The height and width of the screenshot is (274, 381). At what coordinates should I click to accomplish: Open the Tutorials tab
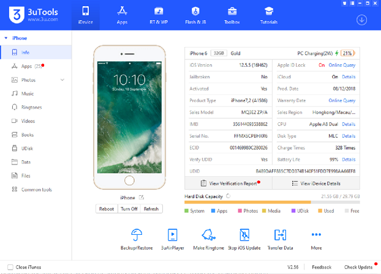coord(268,15)
